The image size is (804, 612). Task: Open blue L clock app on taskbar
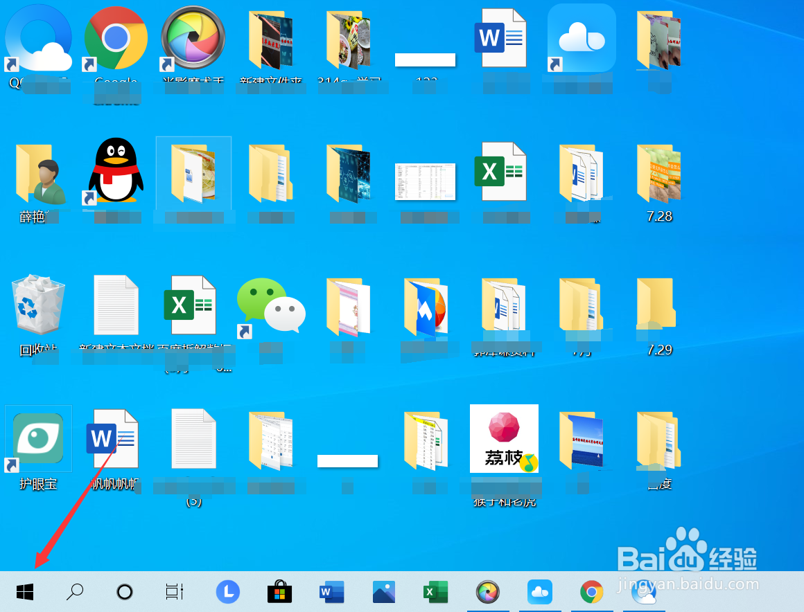tap(228, 592)
